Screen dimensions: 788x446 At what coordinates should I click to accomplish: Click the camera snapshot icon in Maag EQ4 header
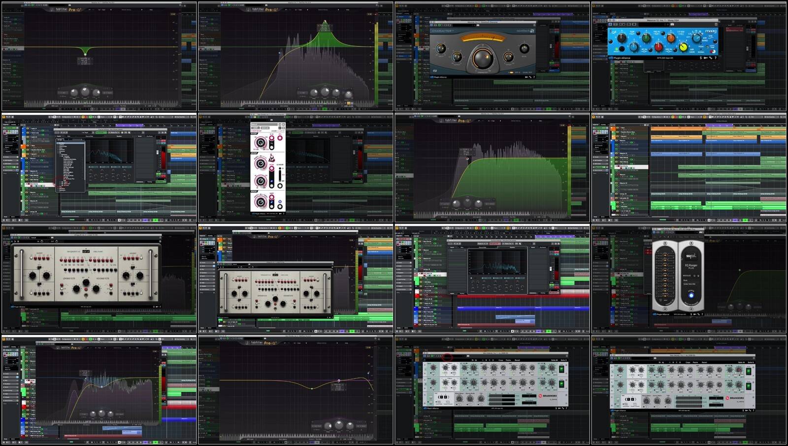672,24
